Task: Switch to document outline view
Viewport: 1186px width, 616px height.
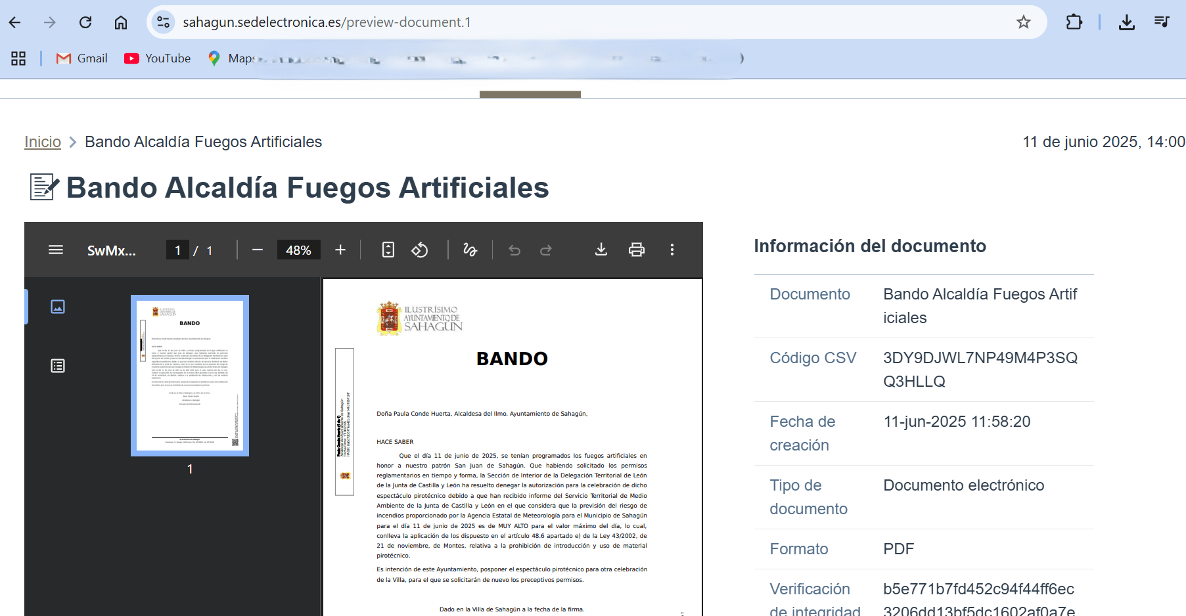Action: pos(58,366)
